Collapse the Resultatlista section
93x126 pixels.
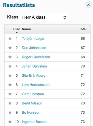(88, 5)
